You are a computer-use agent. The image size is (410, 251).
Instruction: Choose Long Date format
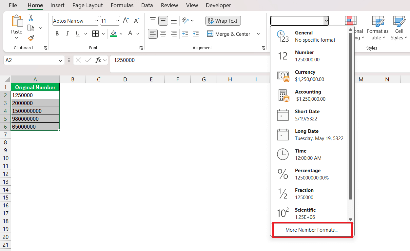309,135
